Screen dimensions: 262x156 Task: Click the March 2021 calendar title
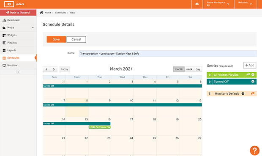click(x=121, y=69)
